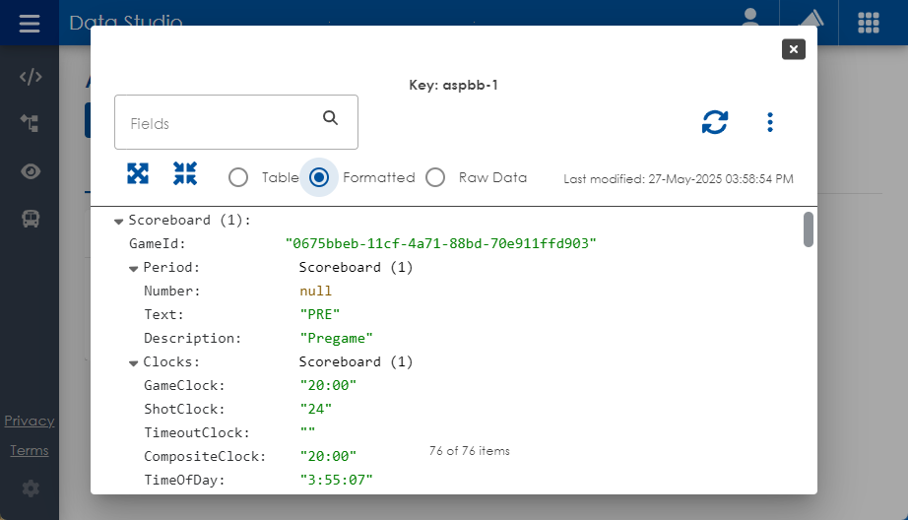
Task: Open the three-dot more options menu
Action: coord(770,122)
